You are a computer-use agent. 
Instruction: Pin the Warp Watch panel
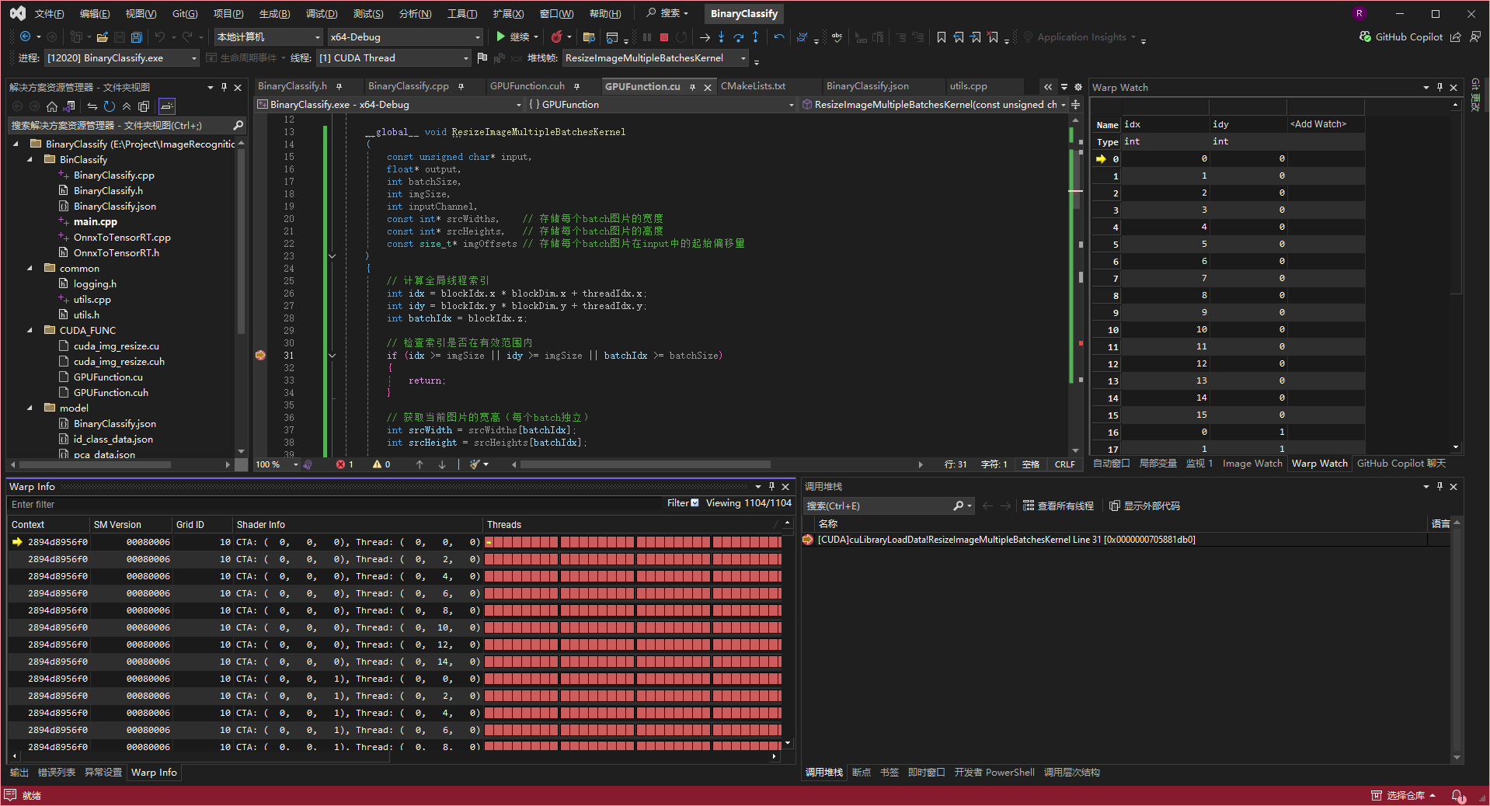click(x=1440, y=87)
